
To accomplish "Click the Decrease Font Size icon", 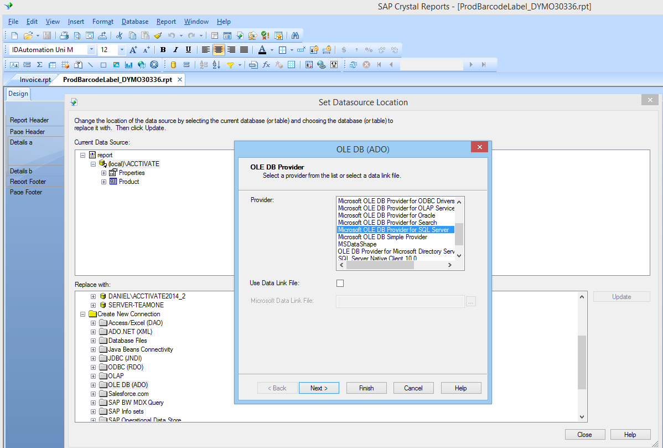I will [146, 50].
